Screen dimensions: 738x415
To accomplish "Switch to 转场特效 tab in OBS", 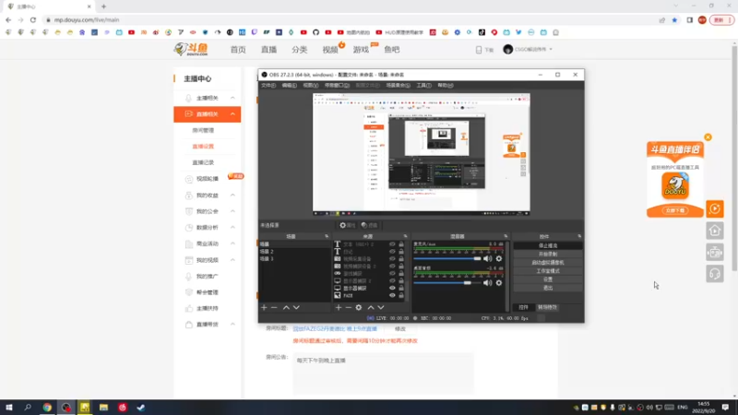I will (x=547, y=307).
